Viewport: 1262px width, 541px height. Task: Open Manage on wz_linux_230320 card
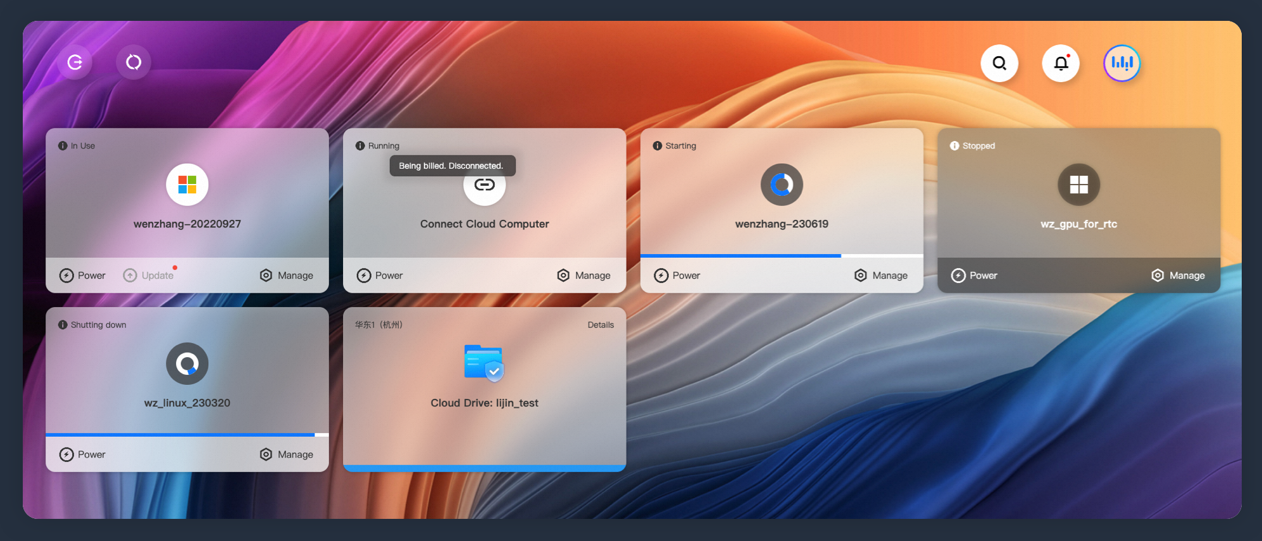[x=286, y=454]
